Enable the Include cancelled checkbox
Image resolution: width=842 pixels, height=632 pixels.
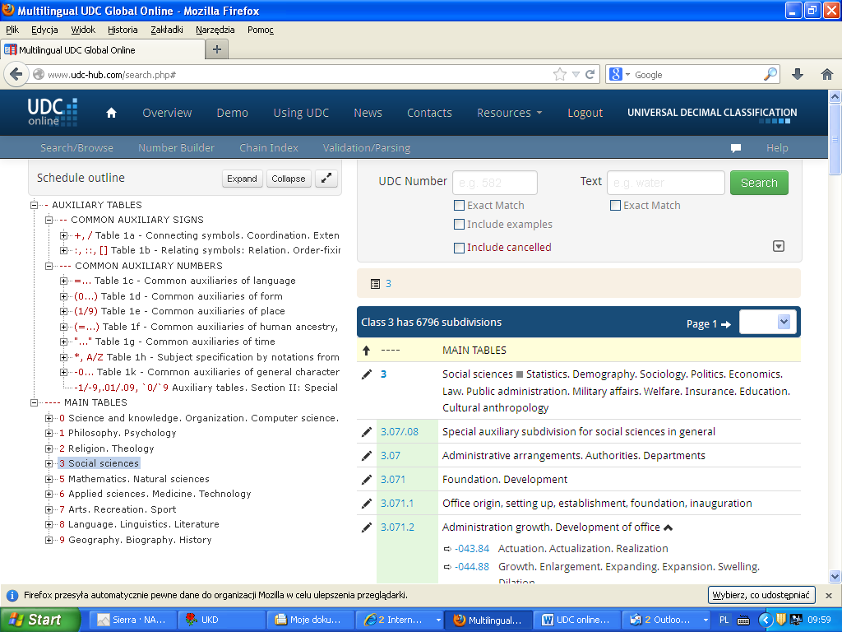coord(459,248)
